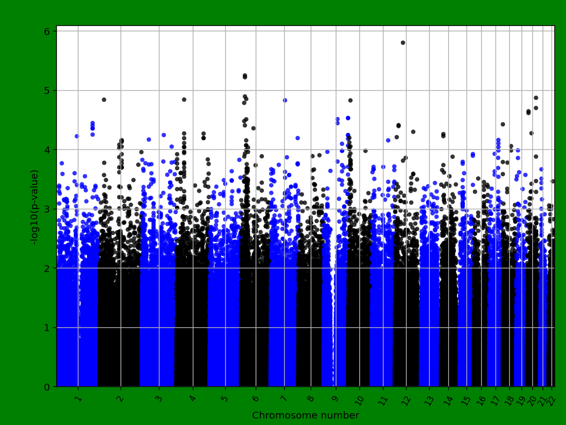Click x-axis tick label for chromosome 9
This screenshot has width=566, height=425.
point(336,397)
